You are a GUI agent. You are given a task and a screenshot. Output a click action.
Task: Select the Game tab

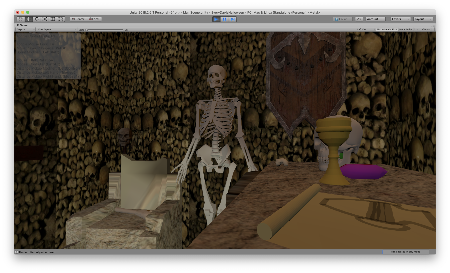pyautogui.click(x=22, y=25)
